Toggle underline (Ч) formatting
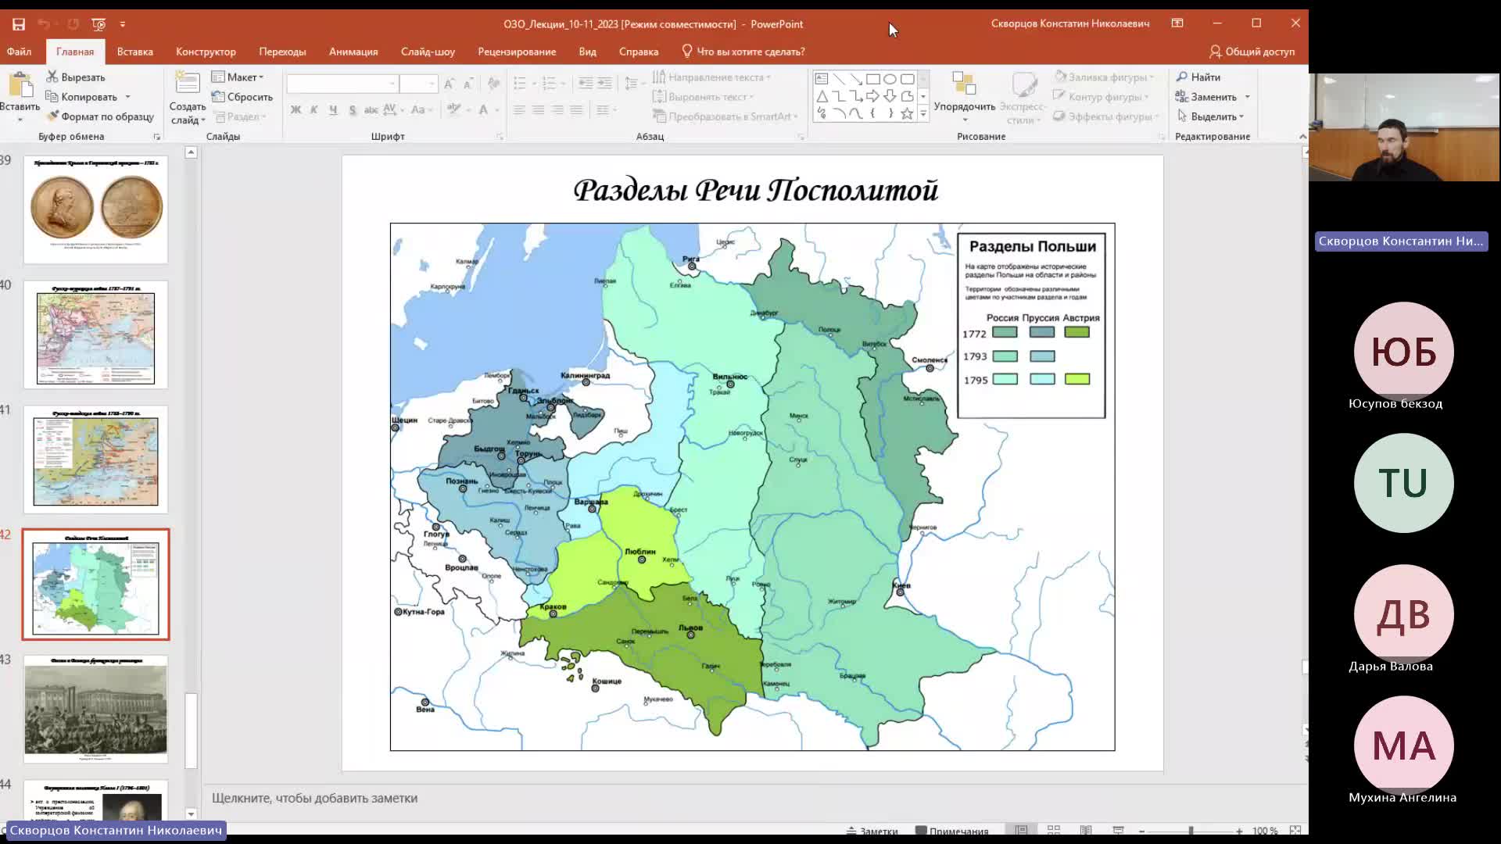Image resolution: width=1501 pixels, height=844 pixels. coord(333,110)
